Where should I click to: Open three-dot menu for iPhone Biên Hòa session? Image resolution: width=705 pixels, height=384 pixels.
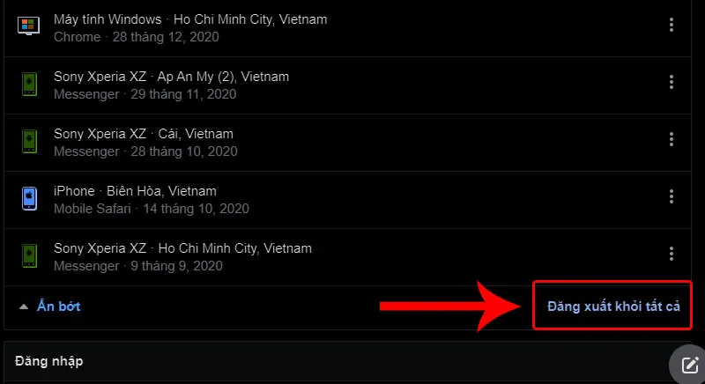[671, 196]
